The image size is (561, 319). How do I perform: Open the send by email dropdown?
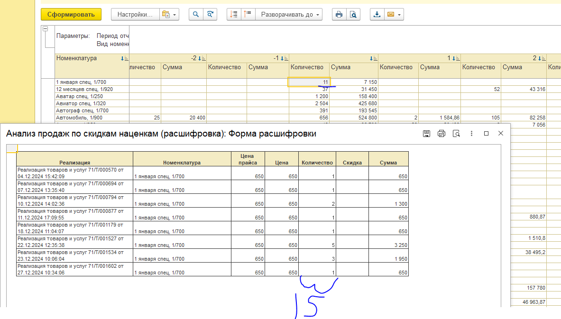point(394,14)
